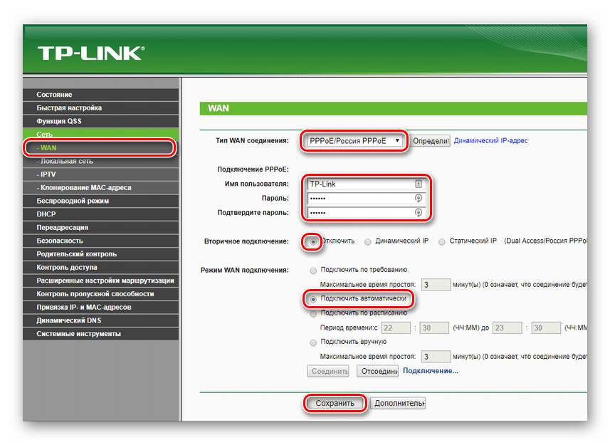Click the Подключение... link
Screen dimensions: 610x445
pyautogui.click(x=430, y=371)
